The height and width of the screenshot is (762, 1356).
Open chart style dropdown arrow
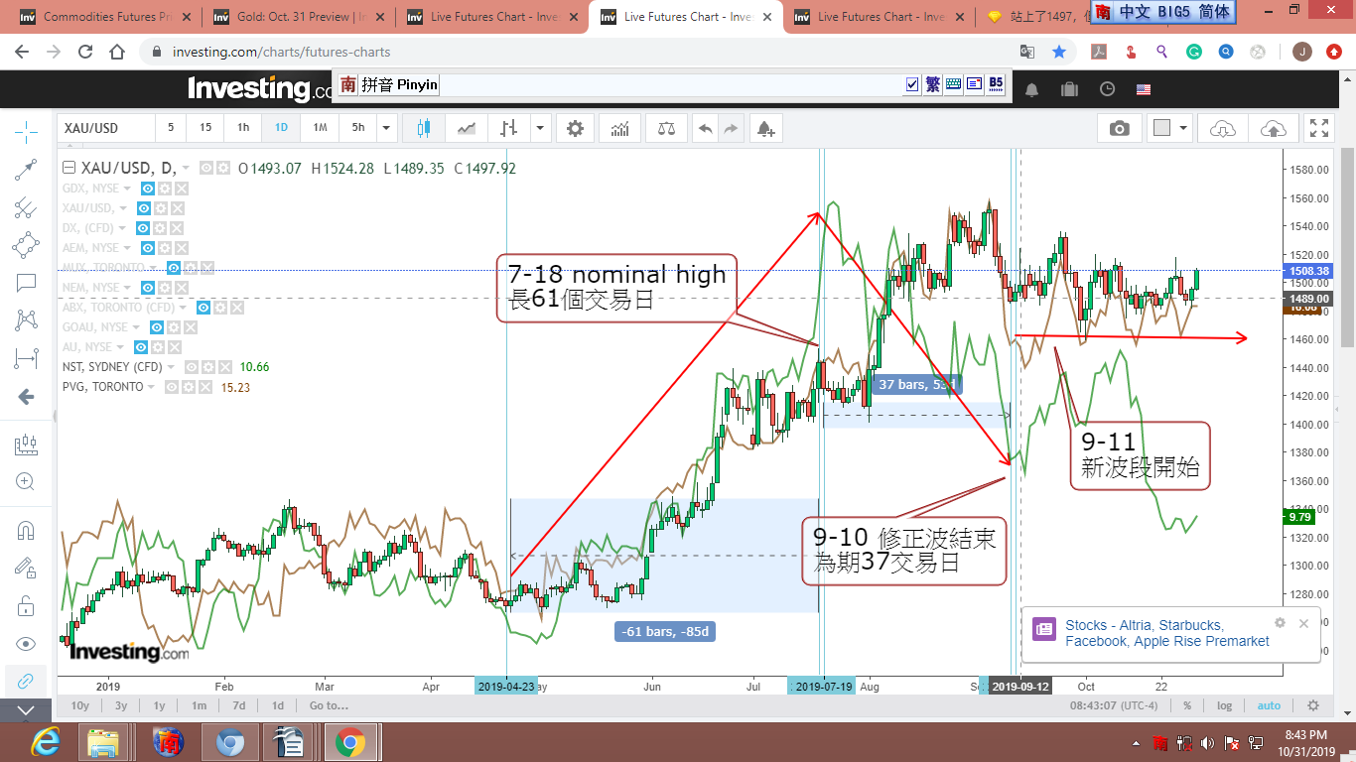click(x=539, y=128)
